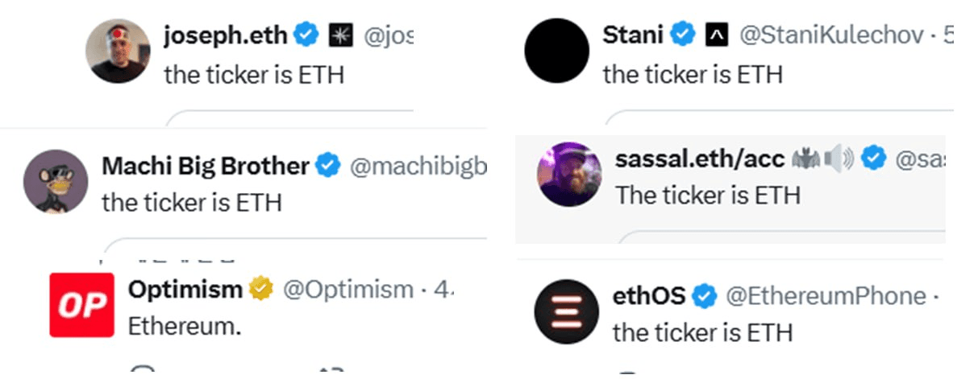Image resolution: width=974 pixels, height=379 pixels.
Task: Click the verified badge next to sassal.eth/acc
Action: [873, 159]
